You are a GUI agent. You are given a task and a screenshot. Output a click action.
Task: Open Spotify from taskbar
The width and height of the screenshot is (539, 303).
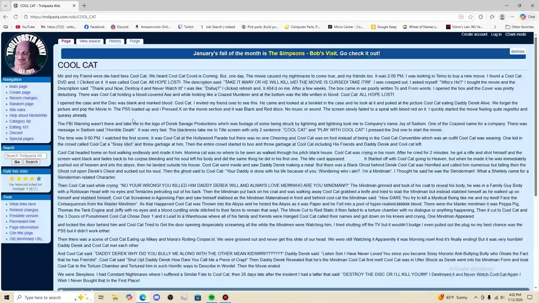(x=211, y=298)
